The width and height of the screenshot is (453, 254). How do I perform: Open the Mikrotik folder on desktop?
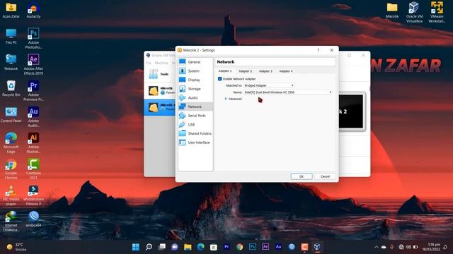coord(391,10)
